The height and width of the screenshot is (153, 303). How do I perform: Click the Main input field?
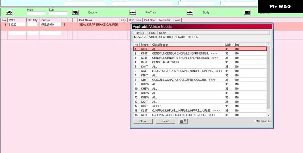[x=36, y=13]
